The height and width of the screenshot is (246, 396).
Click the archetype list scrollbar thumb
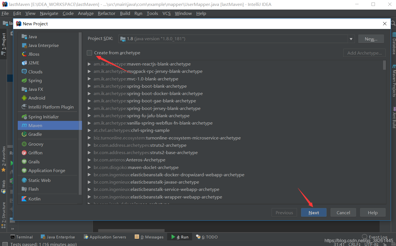coord(384,65)
